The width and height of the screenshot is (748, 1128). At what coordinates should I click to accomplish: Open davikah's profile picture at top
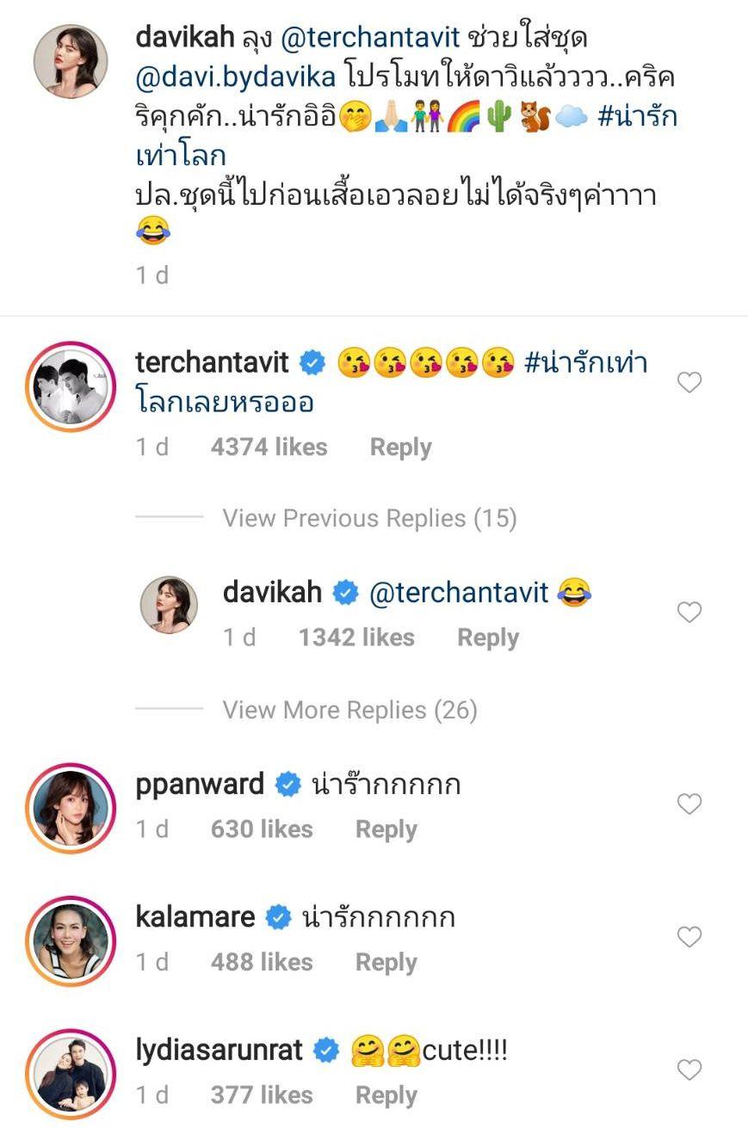click(71, 63)
